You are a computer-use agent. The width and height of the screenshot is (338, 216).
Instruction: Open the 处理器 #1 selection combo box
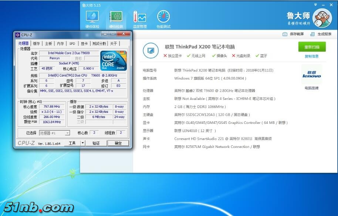(x=54, y=133)
